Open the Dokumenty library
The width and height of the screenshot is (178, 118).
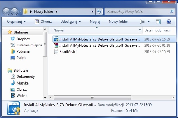click(x=26, y=77)
